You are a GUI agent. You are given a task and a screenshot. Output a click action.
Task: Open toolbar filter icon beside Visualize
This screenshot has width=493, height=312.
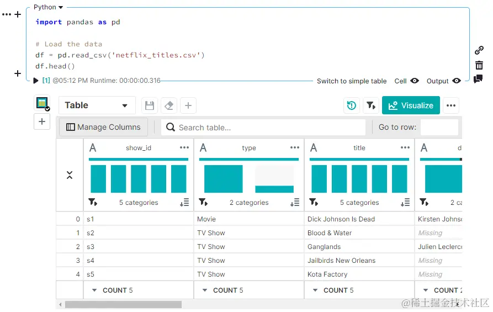(x=371, y=105)
